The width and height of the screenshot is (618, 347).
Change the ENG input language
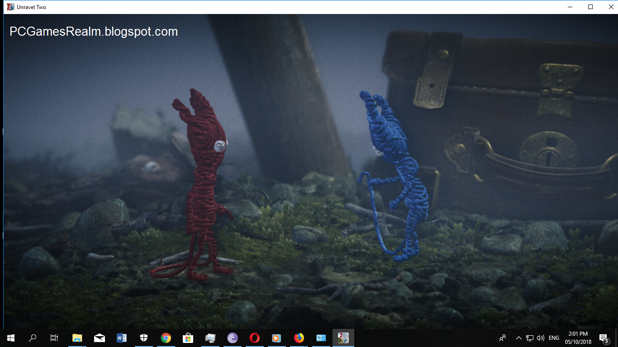pos(554,338)
